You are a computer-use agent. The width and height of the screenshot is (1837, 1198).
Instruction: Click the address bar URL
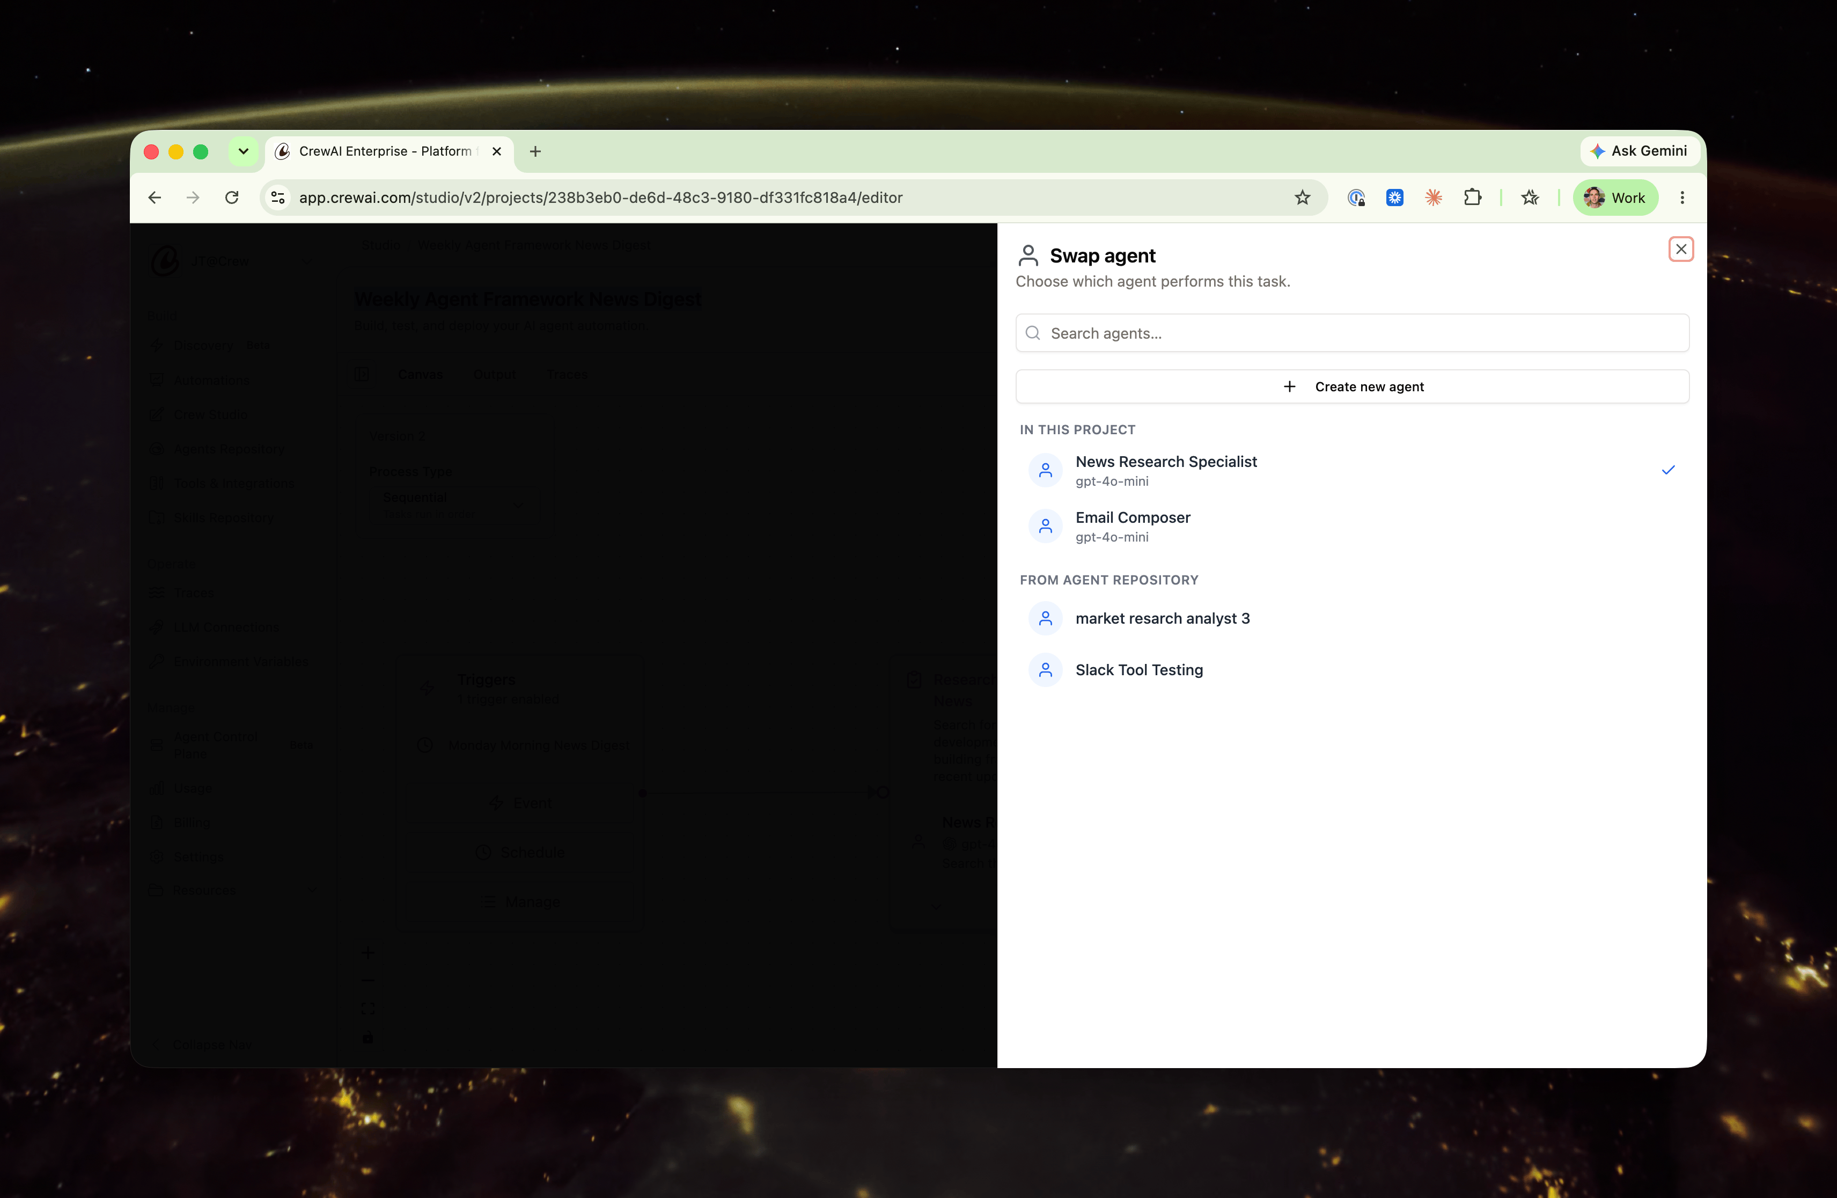(600, 198)
